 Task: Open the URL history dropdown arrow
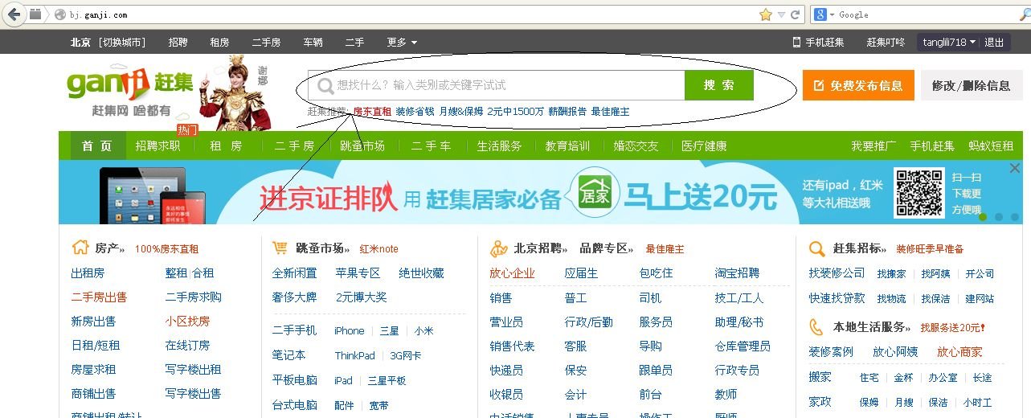pyautogui.click(x=781, y=14)
